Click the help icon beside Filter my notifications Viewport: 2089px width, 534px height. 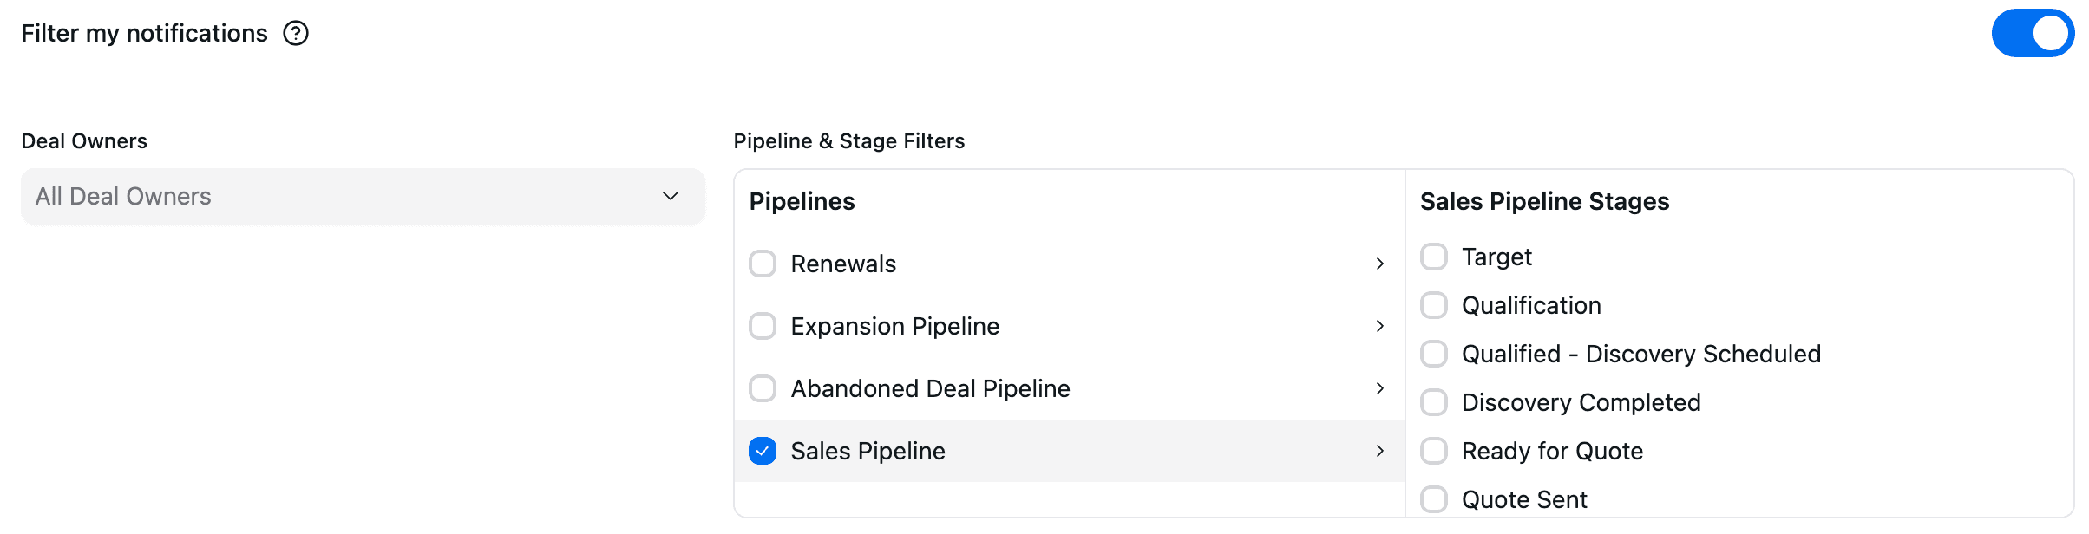(x=296, y=33)
